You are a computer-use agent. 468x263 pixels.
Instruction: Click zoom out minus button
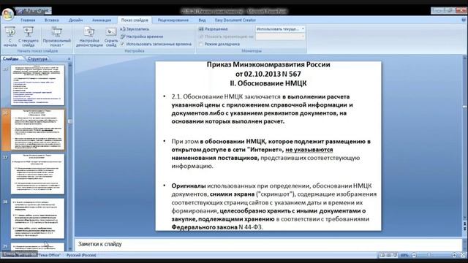point(414,255)
